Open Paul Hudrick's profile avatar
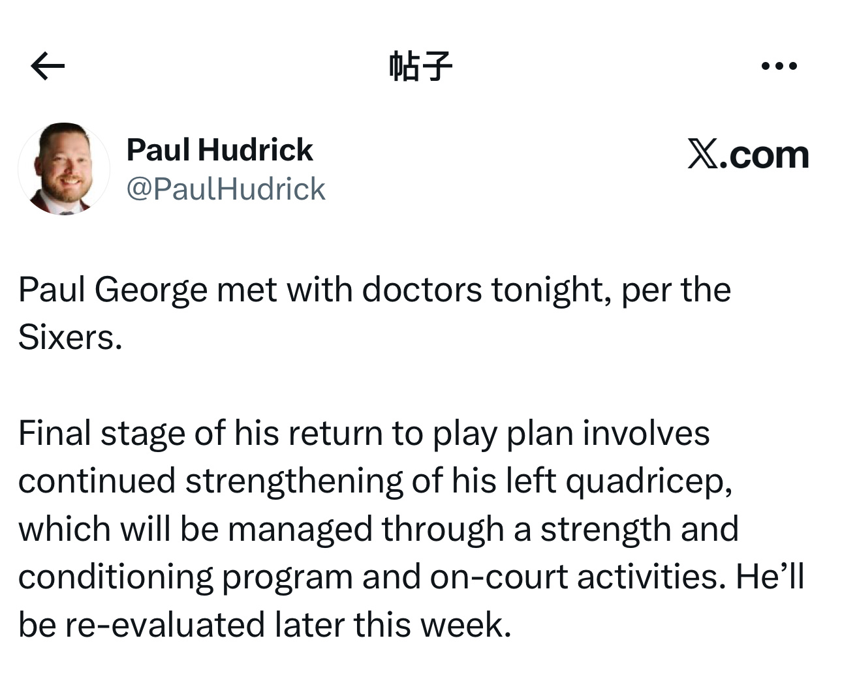842x683 pixels. [x=64, y=169]
